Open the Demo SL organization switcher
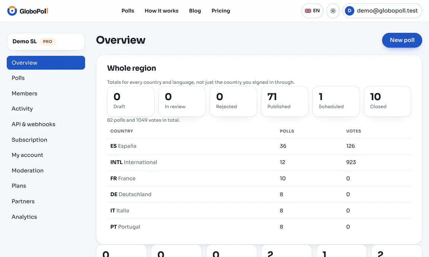 pos(46,42)
